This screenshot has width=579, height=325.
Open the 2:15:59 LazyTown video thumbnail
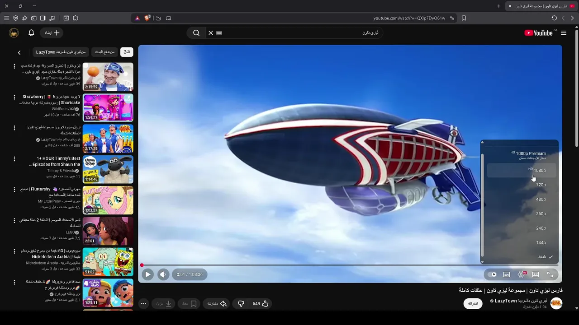pos(108,77)
